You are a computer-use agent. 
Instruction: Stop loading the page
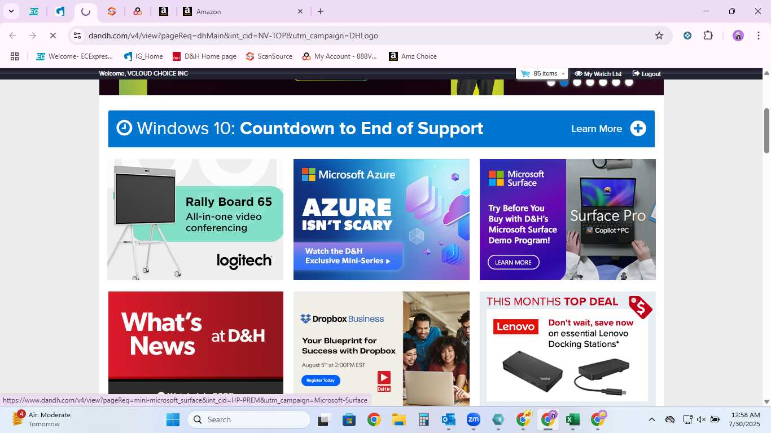[52, 36]
